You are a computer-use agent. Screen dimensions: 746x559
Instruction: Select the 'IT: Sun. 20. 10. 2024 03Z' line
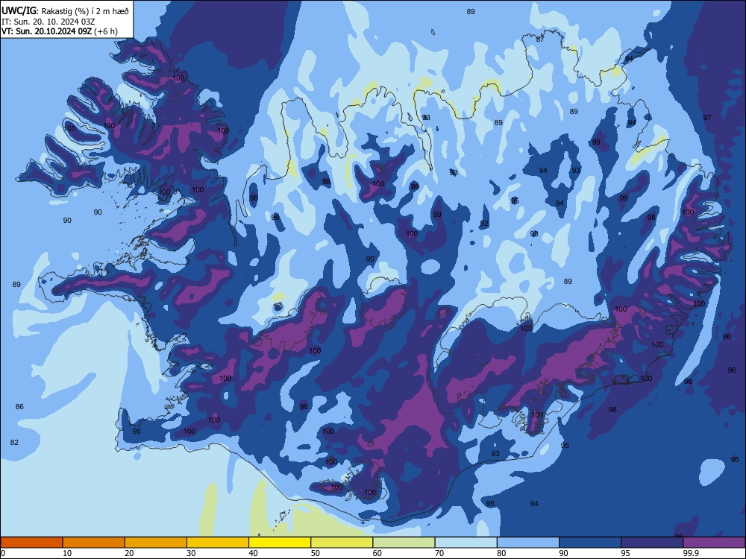(48, 22)
